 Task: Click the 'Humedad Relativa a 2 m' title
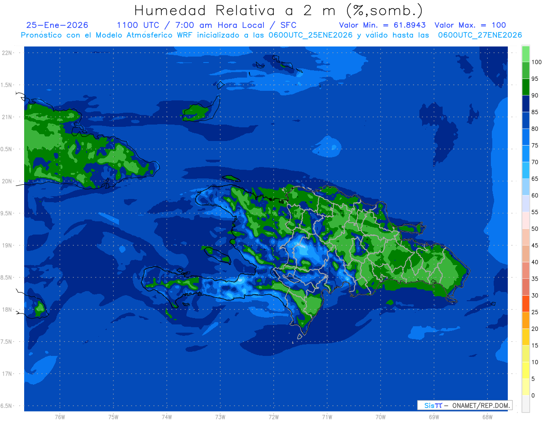click(x=236, y=10)
